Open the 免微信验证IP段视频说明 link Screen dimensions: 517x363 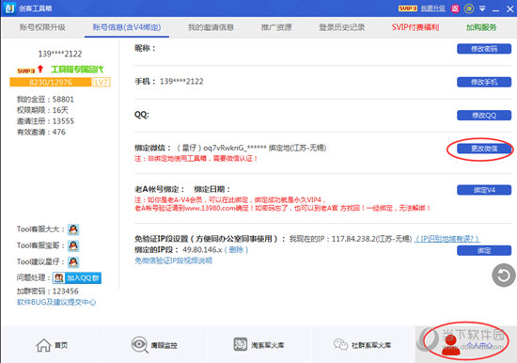173,260
